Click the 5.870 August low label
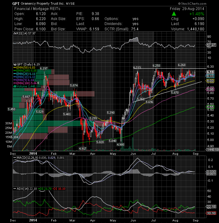The image size is (219, 223). tap(175, 93)
